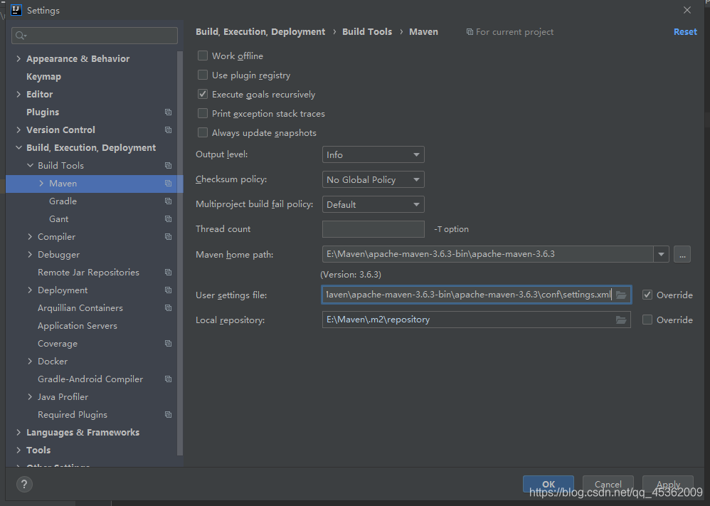Open Multiproject build fail policy dropdown
This screenshot has width=710, height=506.
(x=373, y=204)
